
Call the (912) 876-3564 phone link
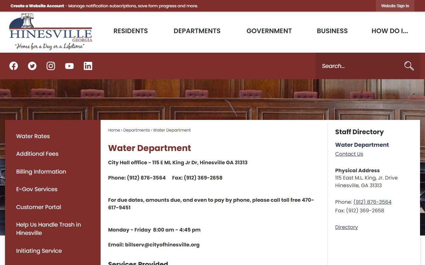click(372, 202)
